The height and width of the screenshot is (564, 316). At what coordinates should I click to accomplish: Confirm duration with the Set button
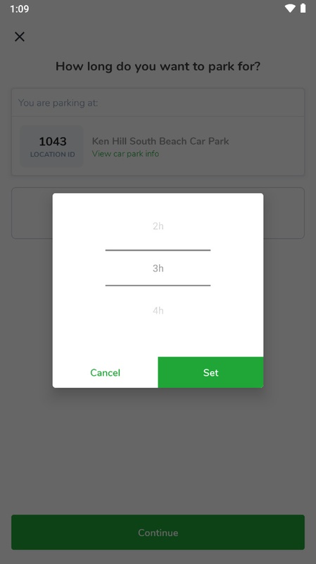pos(210,372)
